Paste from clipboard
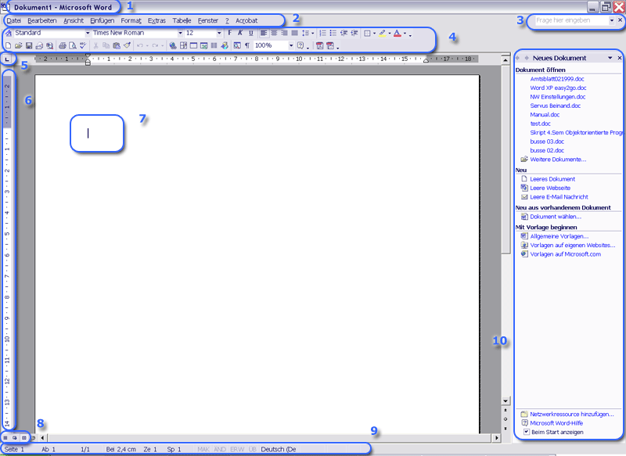The width and height of the screenshot is (626, 456). (x=117, y=45)
